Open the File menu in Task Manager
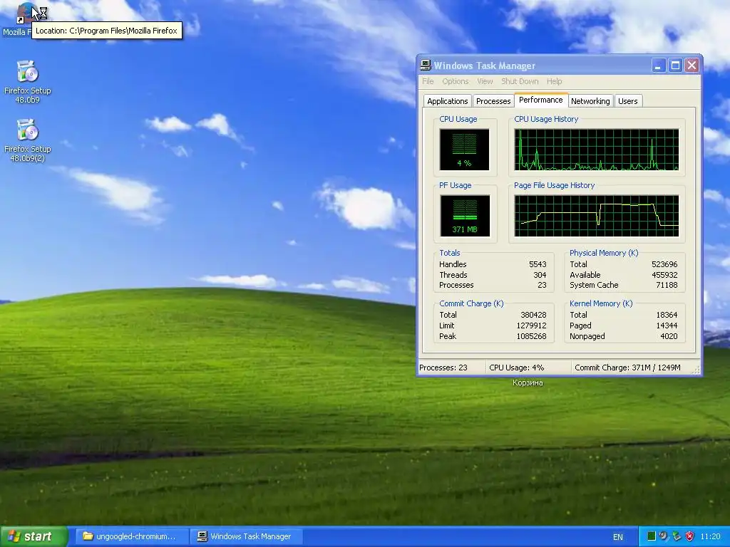Viewport: 730px width, 547px height. coord(428,81)
